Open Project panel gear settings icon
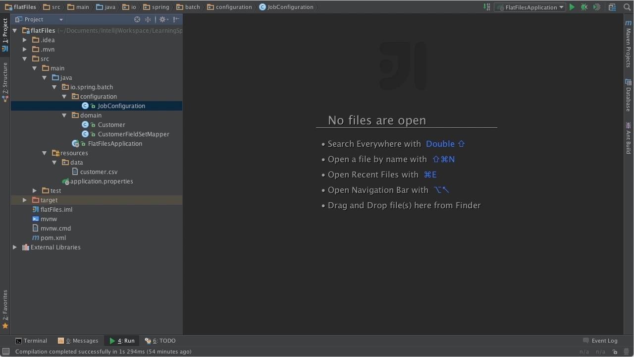634x357 pixels. click(163, 19)
